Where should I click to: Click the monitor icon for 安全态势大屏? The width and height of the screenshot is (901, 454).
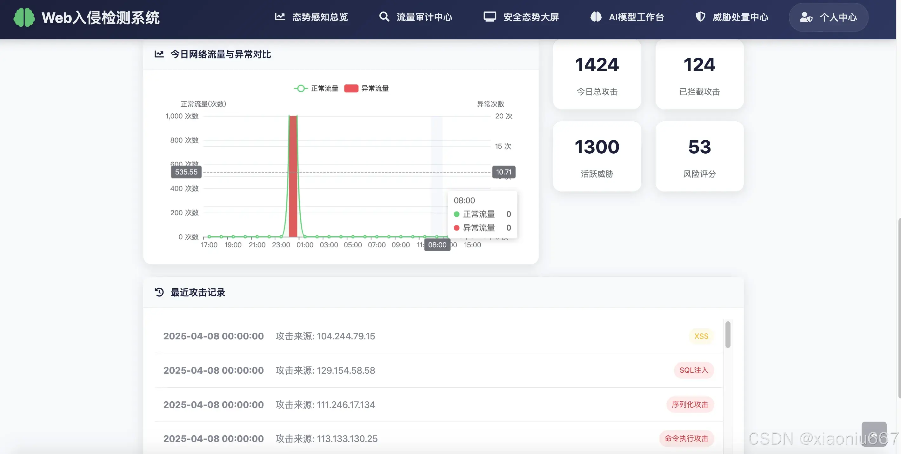coord(490,17)
